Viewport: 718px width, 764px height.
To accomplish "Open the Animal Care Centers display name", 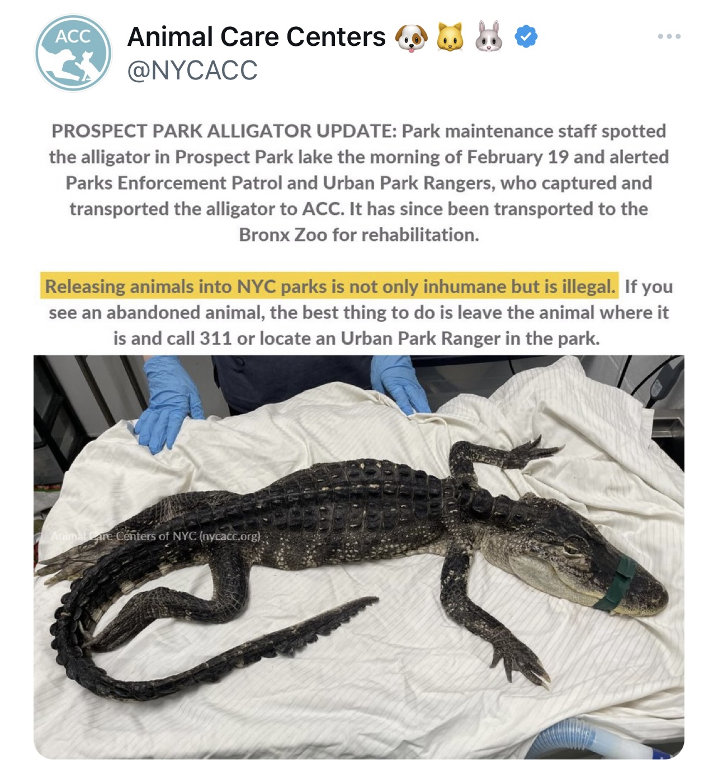I will (257, 37).
